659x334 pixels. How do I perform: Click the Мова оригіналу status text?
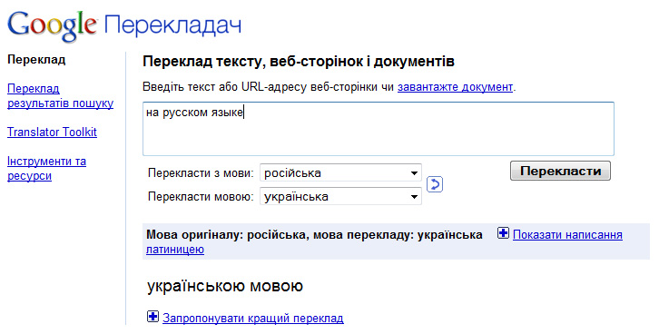[314, 234]
